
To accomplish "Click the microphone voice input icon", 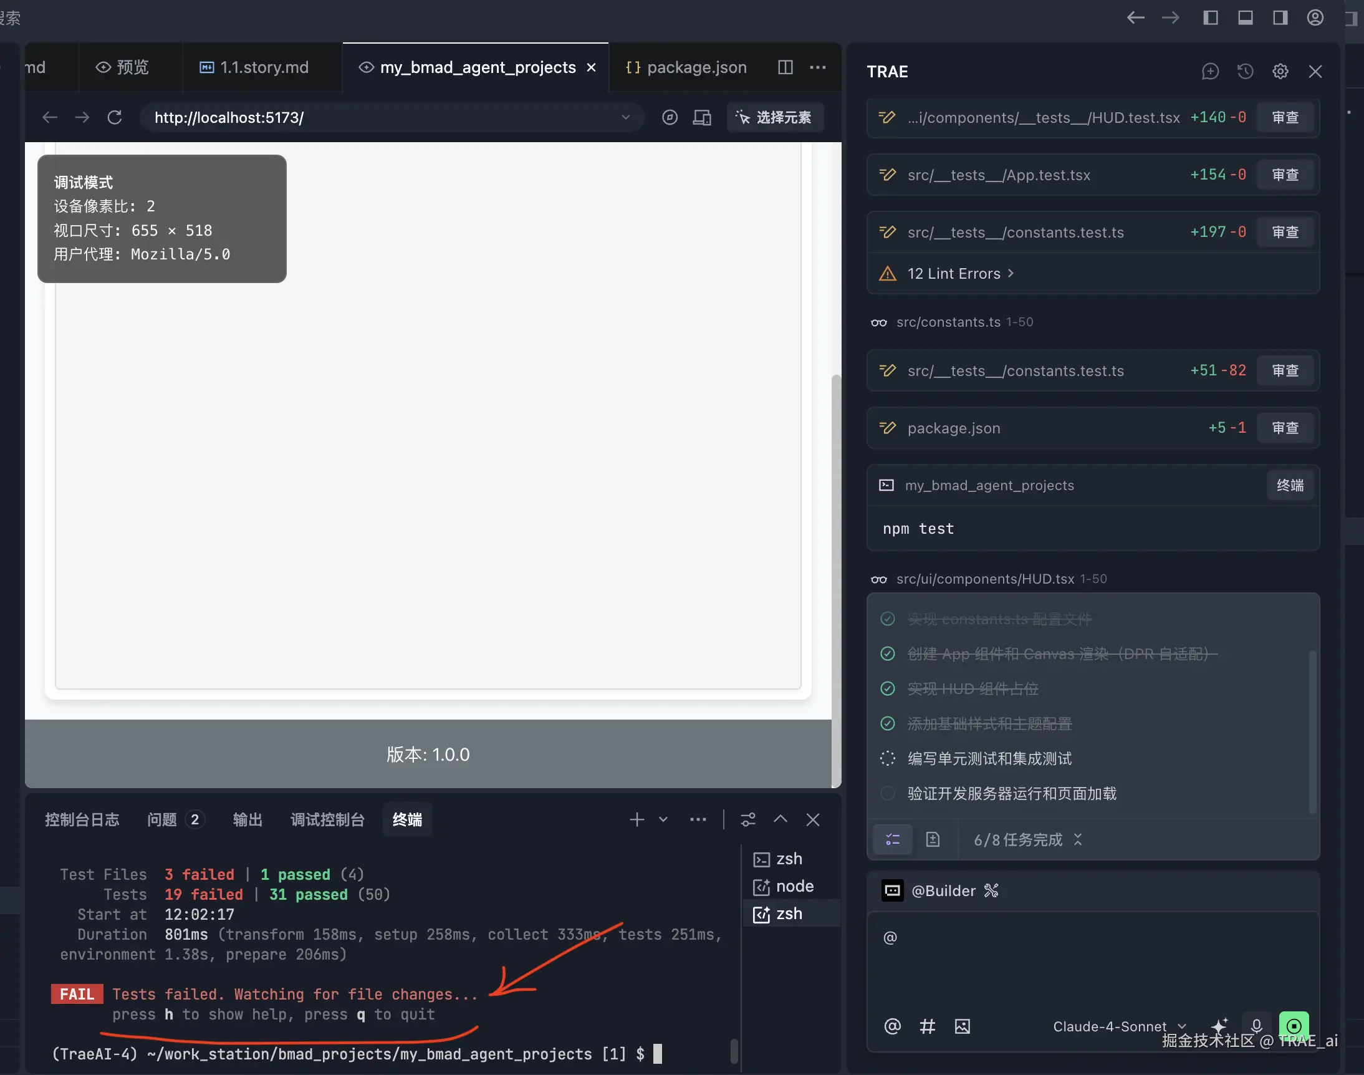I will click(1256, 1026).
